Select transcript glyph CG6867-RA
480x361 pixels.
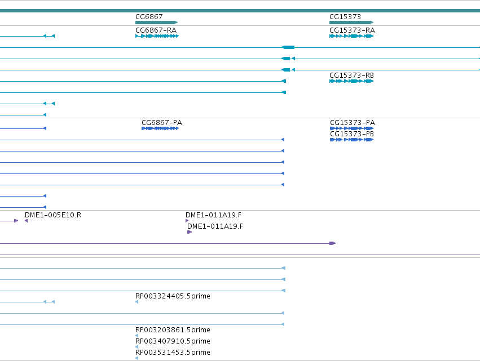pos(157,36)
